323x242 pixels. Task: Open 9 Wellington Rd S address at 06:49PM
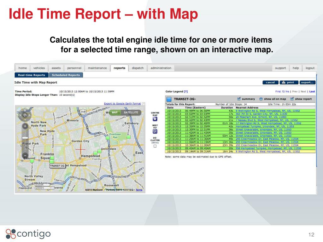tap(267, 111)
